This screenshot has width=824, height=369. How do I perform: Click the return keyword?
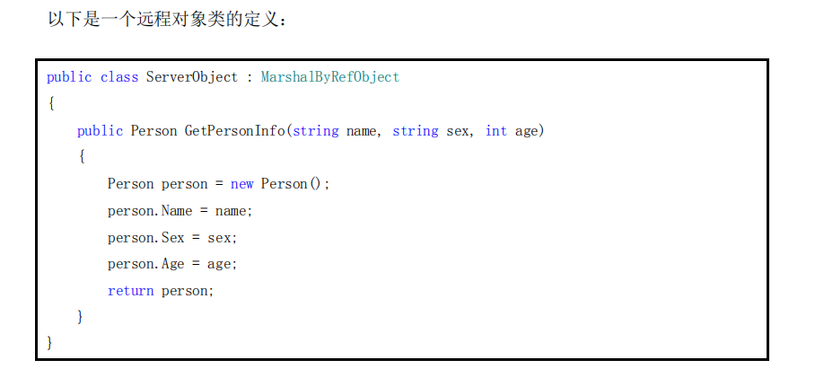pyautogui.click(x=130, y=291)
